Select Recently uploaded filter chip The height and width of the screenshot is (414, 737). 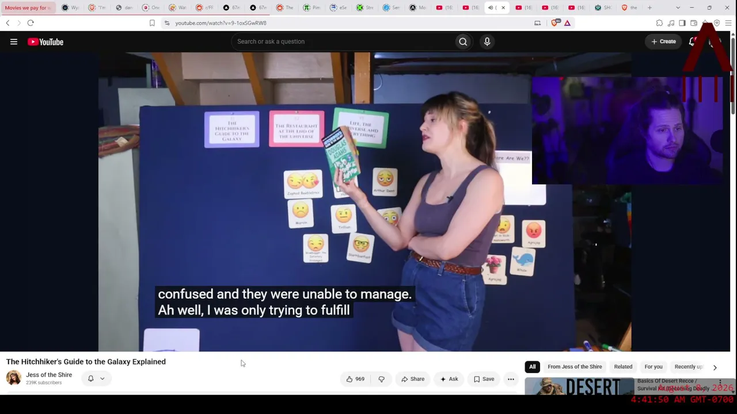point(689,367)
